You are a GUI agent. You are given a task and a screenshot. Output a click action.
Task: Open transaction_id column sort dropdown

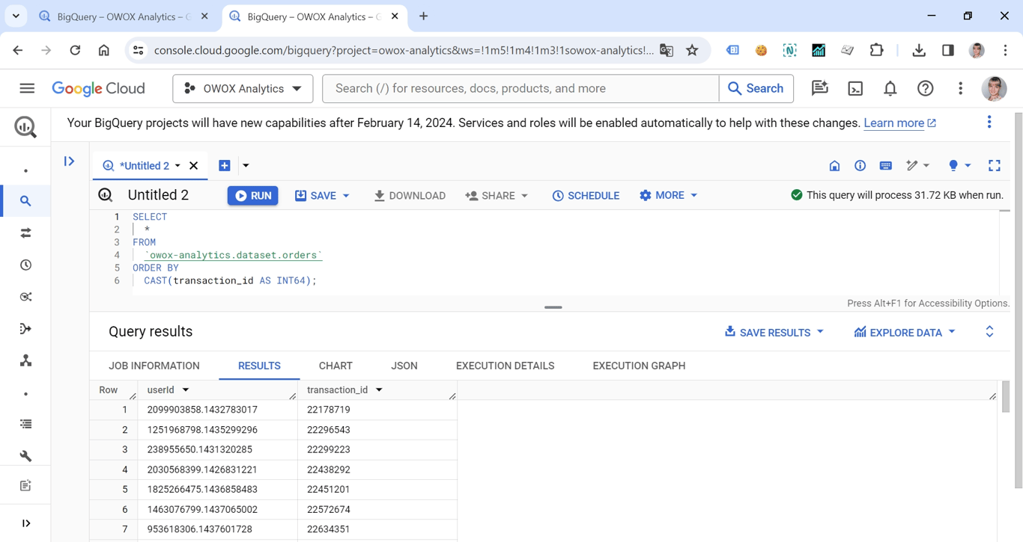point(379,390)
